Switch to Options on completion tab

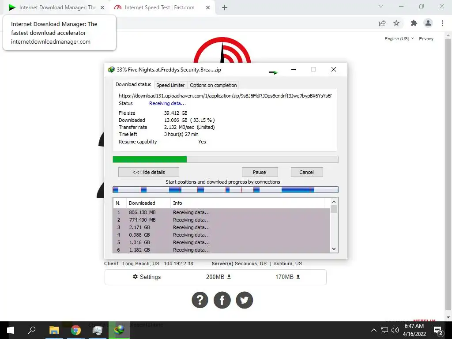(213, 85)
